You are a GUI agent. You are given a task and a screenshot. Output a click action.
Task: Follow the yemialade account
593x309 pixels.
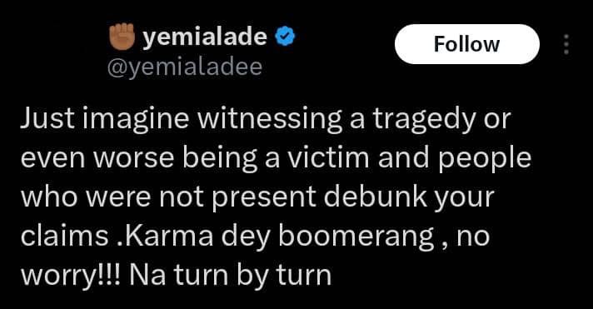(466, 44)
